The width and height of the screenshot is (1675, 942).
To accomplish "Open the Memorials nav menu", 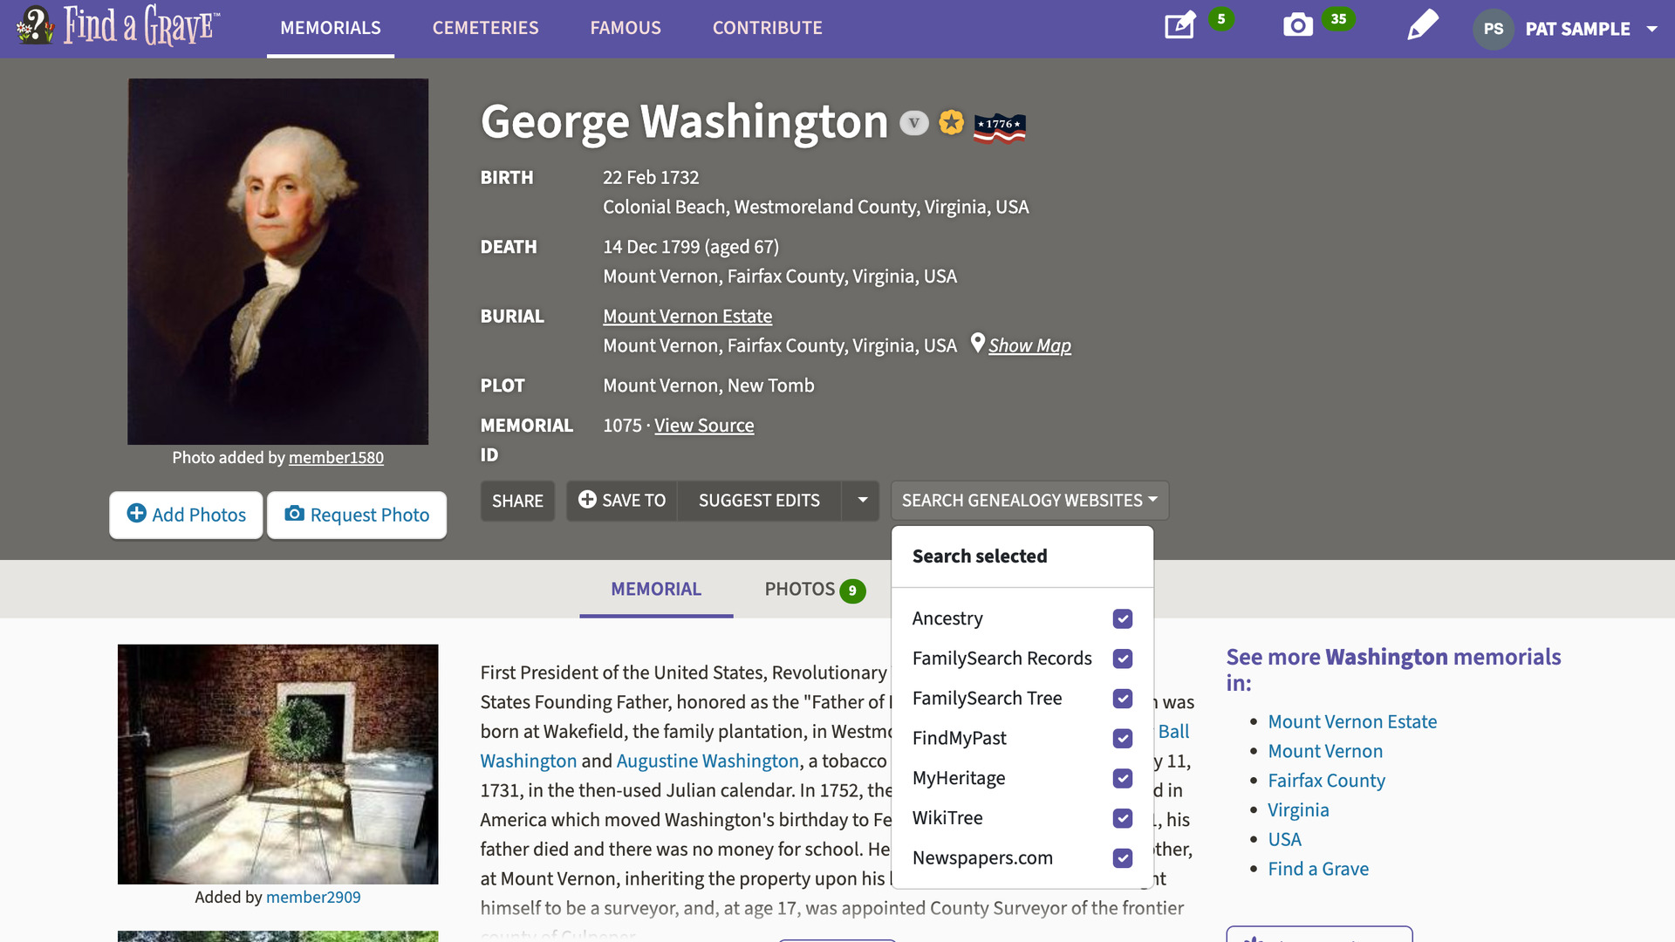I will click(330, 28).
